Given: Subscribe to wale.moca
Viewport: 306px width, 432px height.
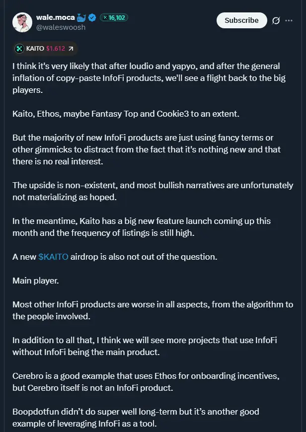Looking at the screenshot, I should click(242, 20).
